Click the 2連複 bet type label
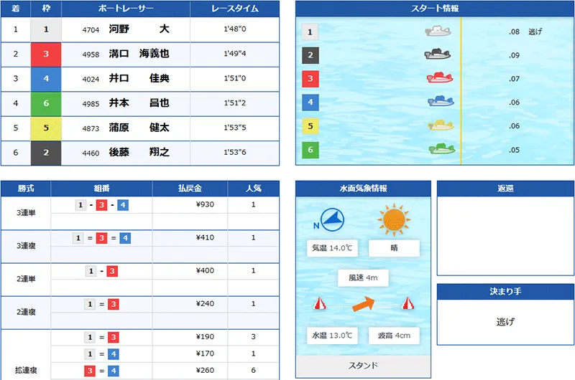Screen dimensions: 575x380 pos(26,312)
